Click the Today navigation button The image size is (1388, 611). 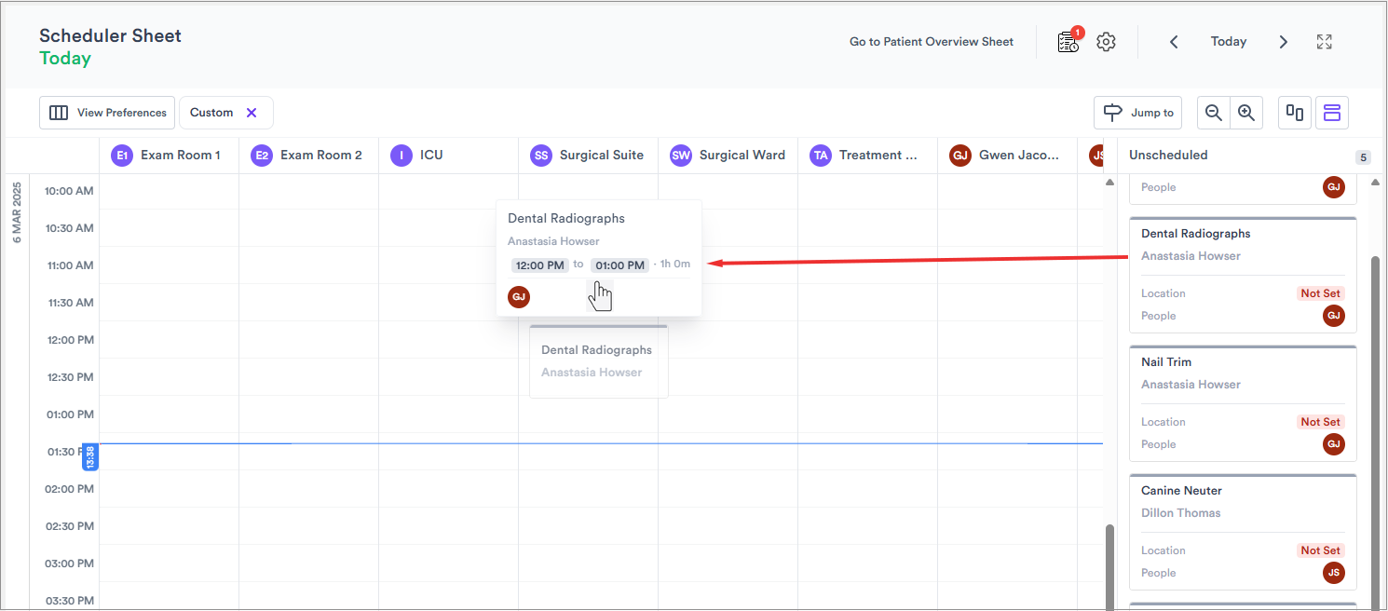(1229, 42)
